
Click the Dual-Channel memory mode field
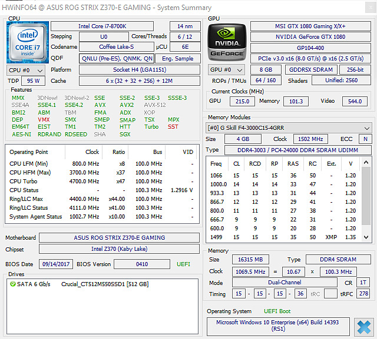coord(285,283)
